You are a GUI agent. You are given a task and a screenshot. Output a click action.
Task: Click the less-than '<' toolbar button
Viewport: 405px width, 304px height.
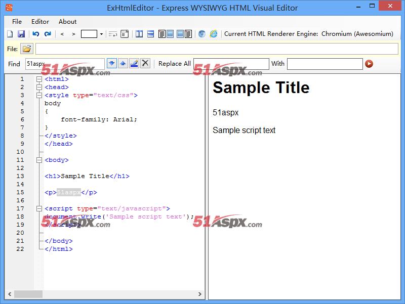(x=62, y=34)
